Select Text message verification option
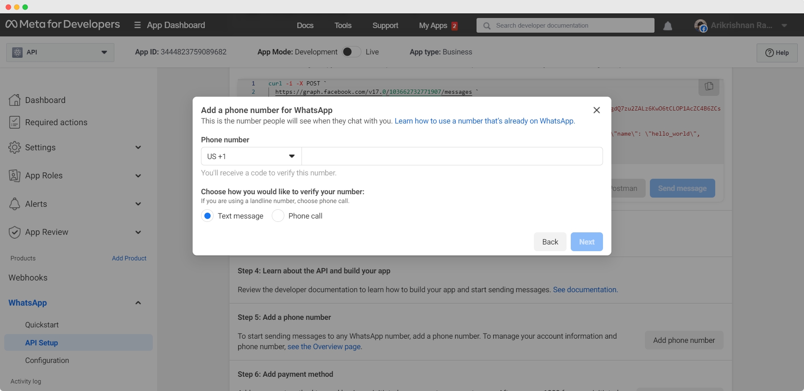Screen dimensions: 804x391 tap(207, 216)
